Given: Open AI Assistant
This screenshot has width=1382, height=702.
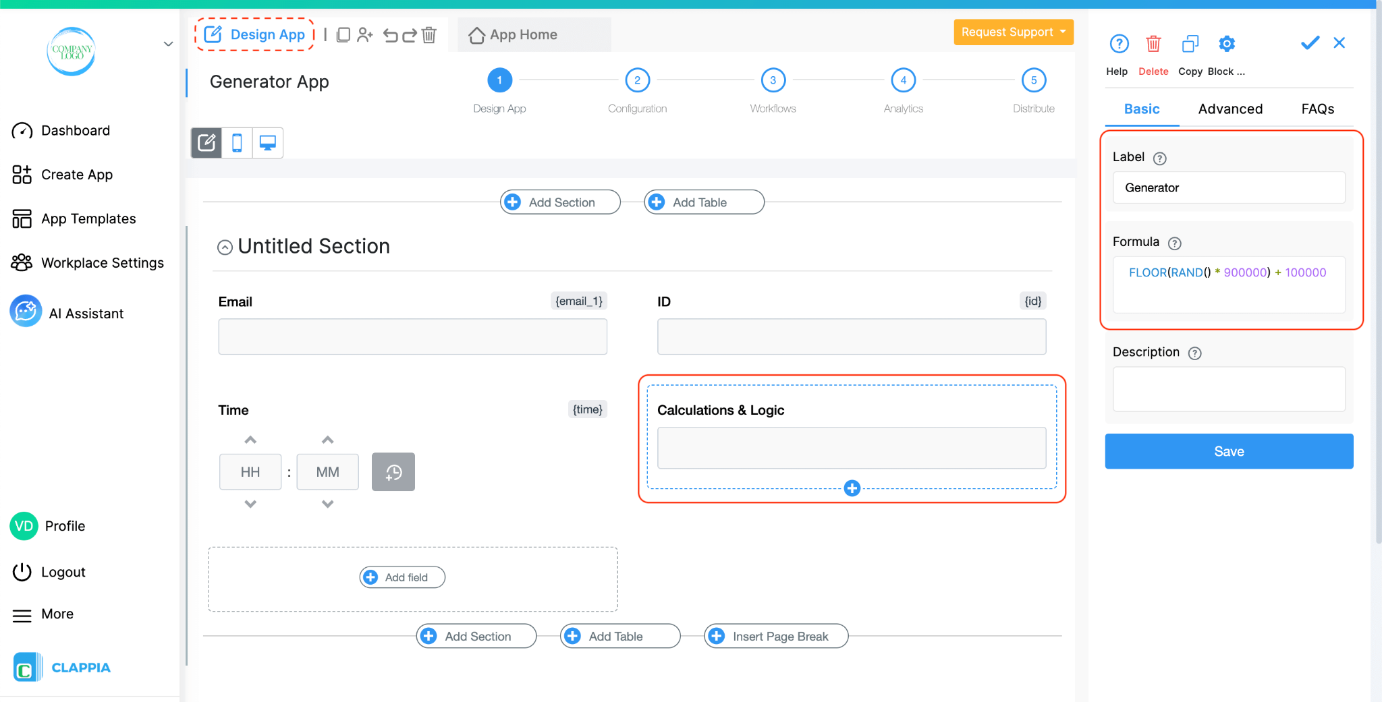Looking at the screenshot, I should pyautogui.click(x=67, y=312).
